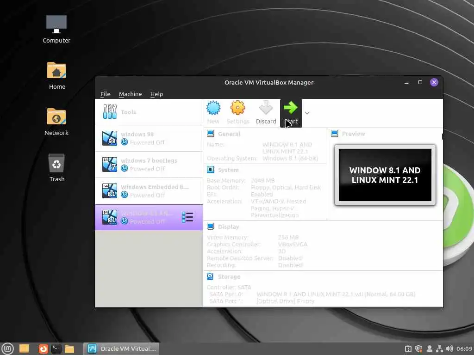Click the New virtual machine icon
The image size is (474, 355).
pyautogui.click(x=213, y=108)
